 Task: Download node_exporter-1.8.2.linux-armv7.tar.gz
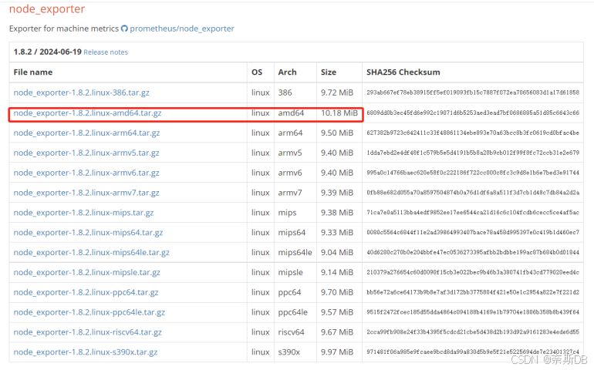coord(86,193)
